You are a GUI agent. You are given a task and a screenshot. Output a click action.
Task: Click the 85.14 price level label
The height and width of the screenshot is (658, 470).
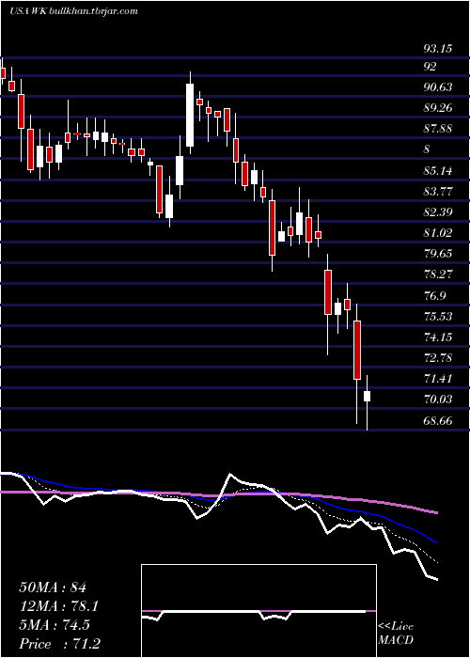pos(438,170)
